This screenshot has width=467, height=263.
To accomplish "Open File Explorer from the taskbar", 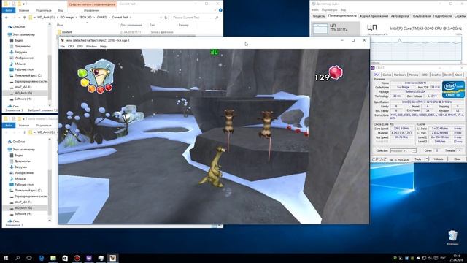I will [x=53, y=258].
